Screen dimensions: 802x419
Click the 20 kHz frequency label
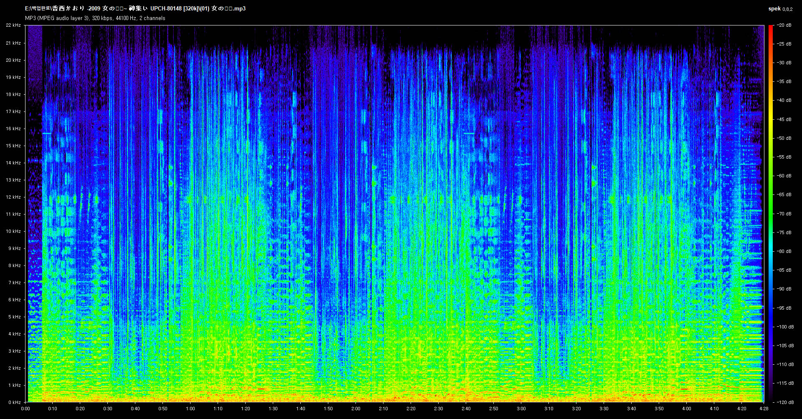click(x=13, y=60)
